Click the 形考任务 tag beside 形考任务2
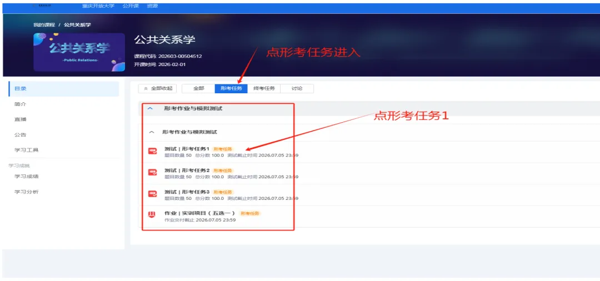 223,170
